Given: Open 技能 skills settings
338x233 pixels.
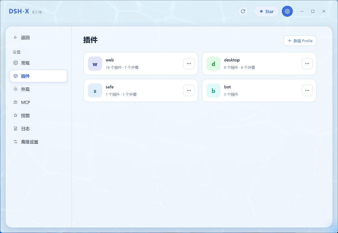Looking at the screenshot, I should 39,115.
